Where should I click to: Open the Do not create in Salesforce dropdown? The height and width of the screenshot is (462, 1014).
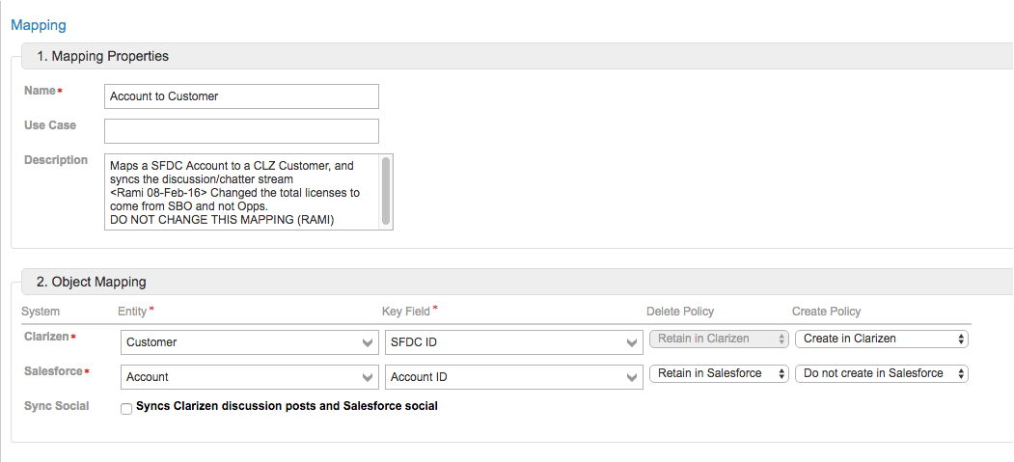[882, 373]
